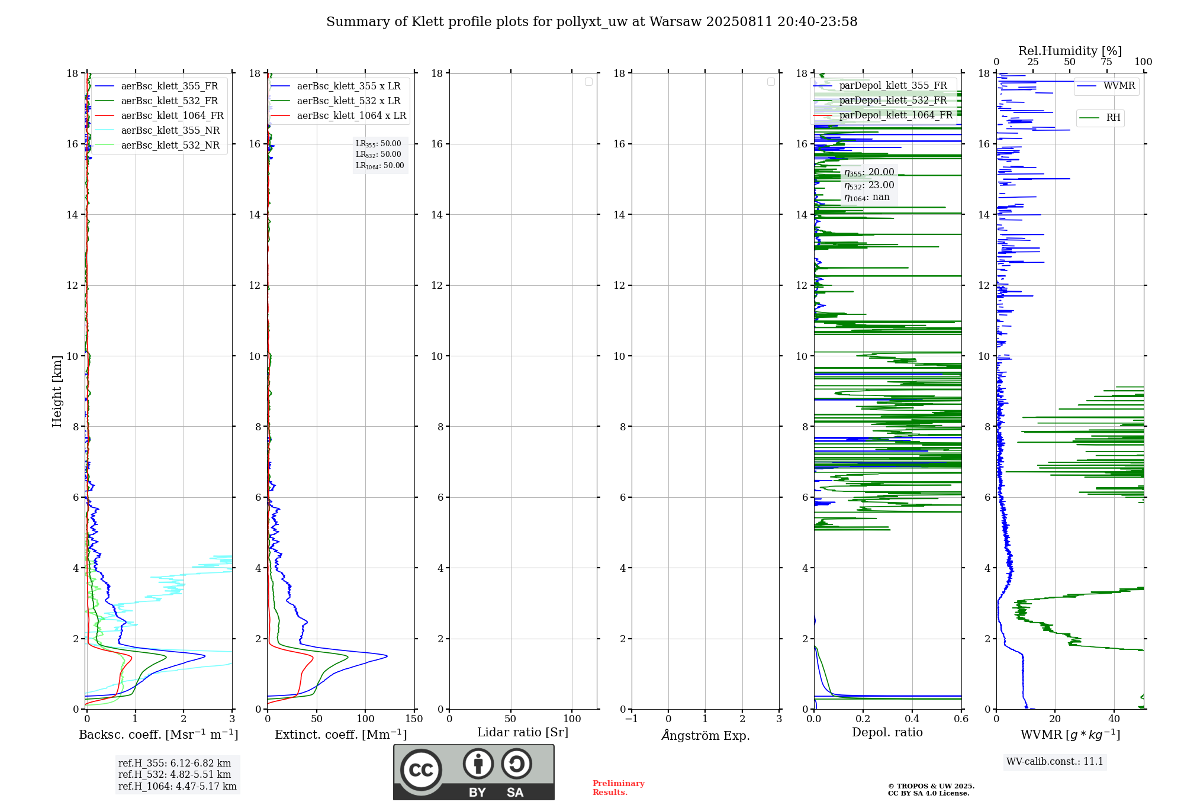Click the Creative Commons CC logo icon

point(421,770)
